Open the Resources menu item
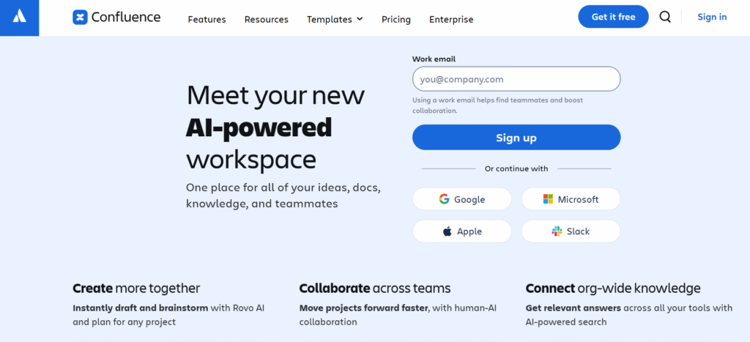The width and height of the screenshot is (750, 342). tap(267, 20)
